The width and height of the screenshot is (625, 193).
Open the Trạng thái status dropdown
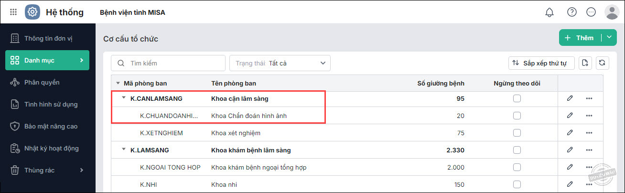(x=280, y=63)
